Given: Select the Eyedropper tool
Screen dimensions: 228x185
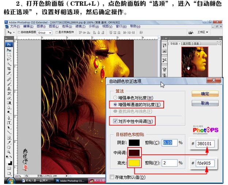Looking at the screenshot, I should point(9,142).
